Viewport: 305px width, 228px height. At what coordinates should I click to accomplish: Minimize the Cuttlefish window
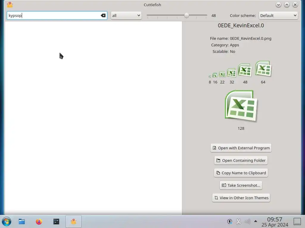278,5
